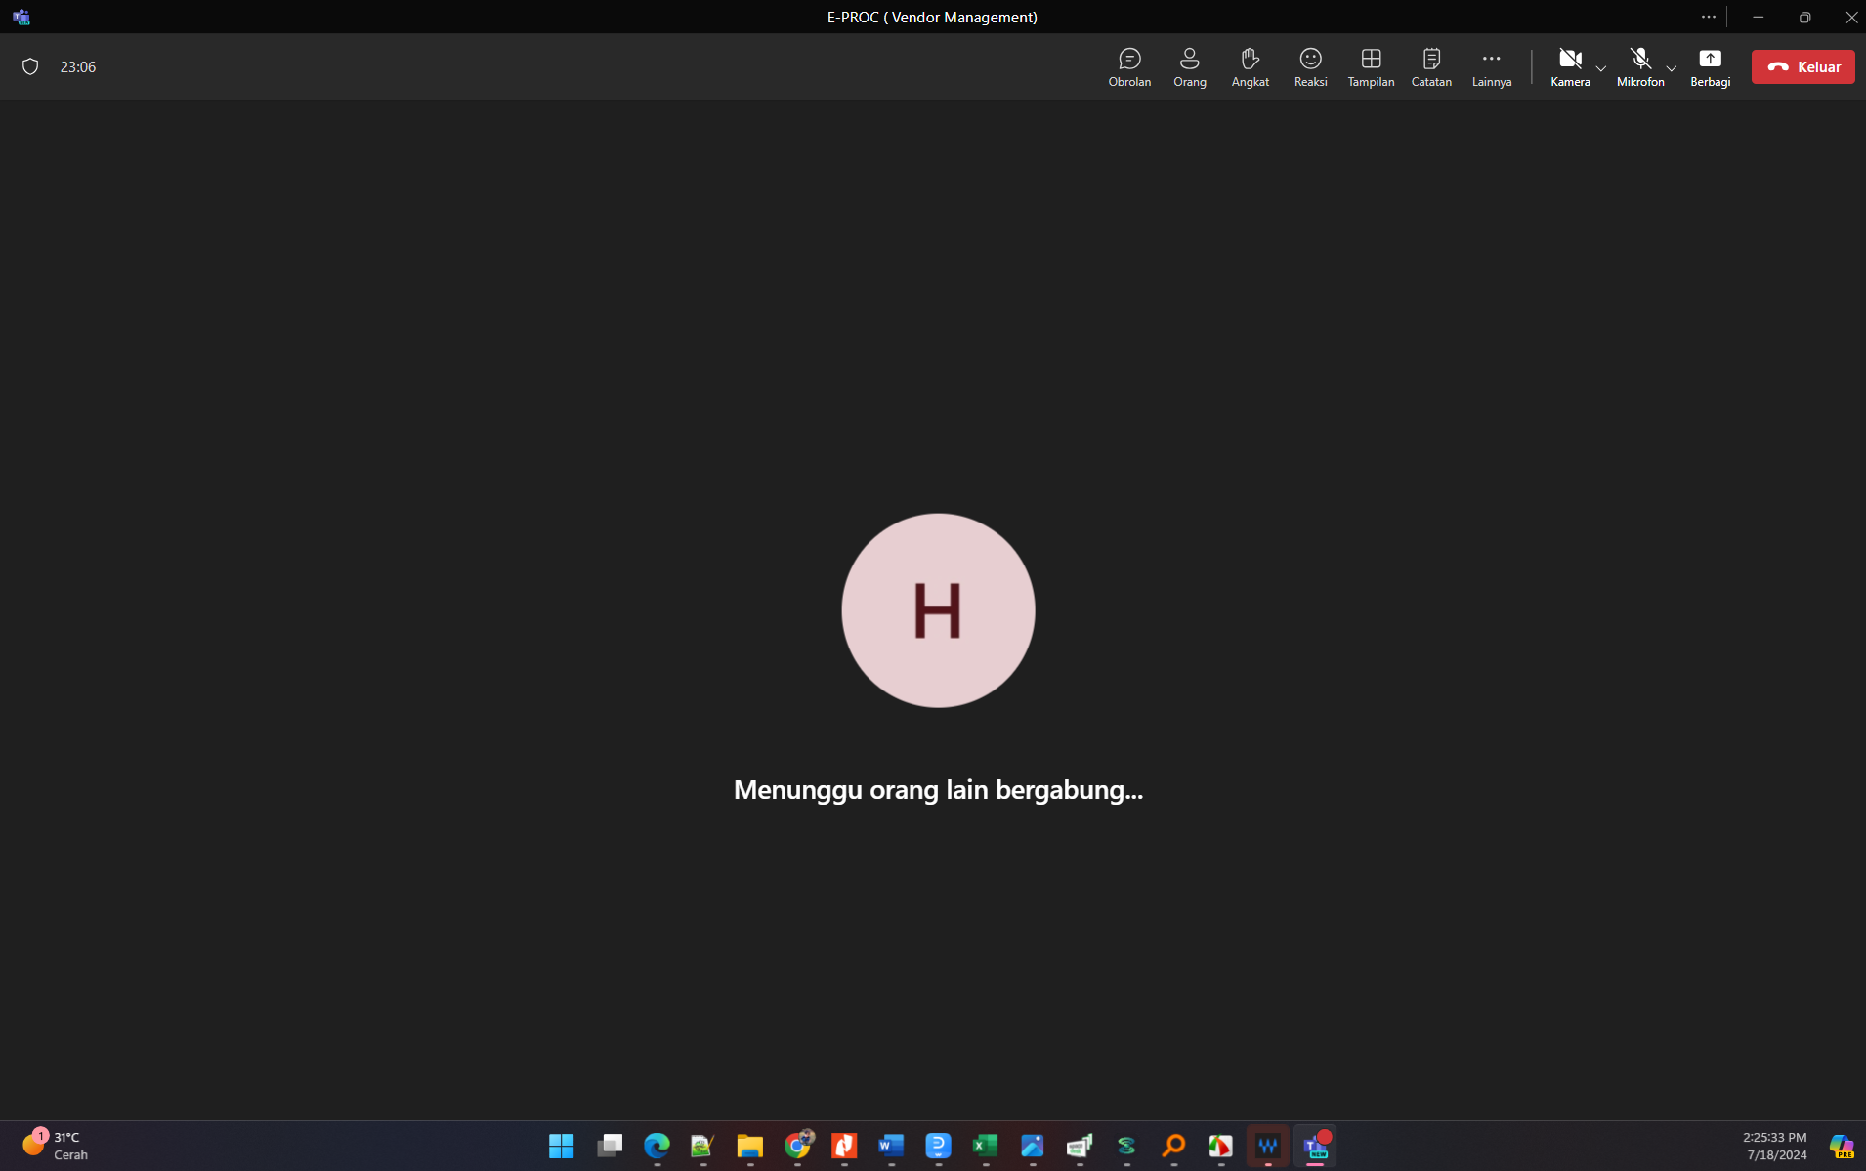The height and width of the screenshot is (1171, 1866).
Task: Expand the Kamera options arrow
Action: coord(1601,68)
